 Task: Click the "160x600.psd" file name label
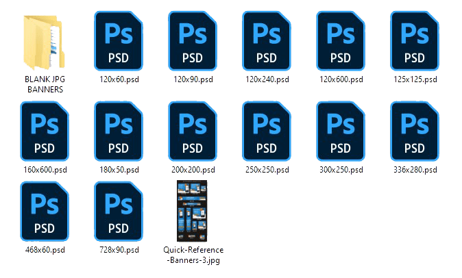(x=45, y=170)
